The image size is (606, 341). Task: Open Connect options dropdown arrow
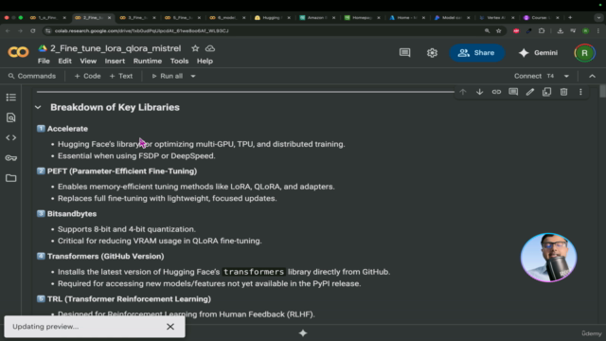point(566,76)
